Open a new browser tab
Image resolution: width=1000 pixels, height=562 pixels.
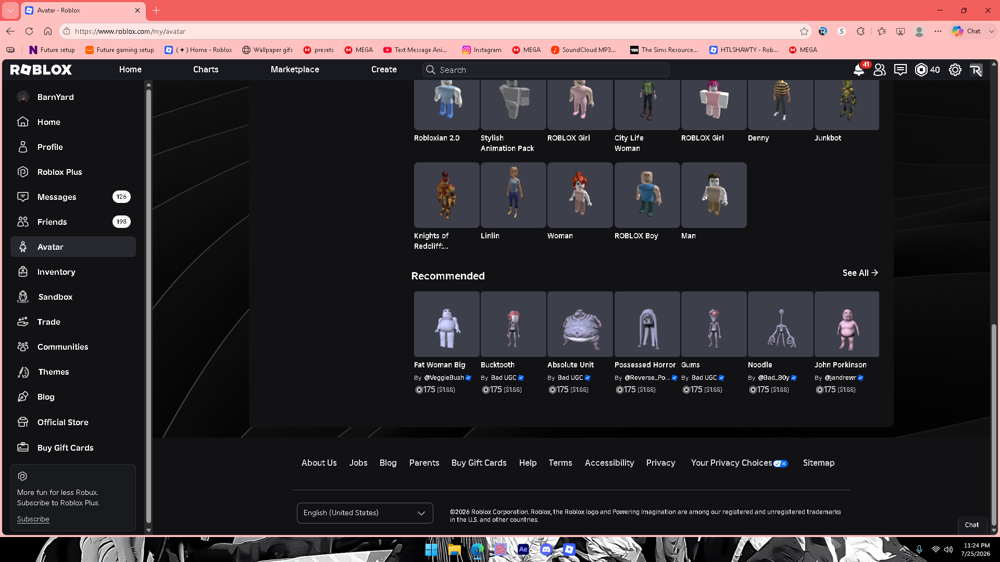[156, 10]
